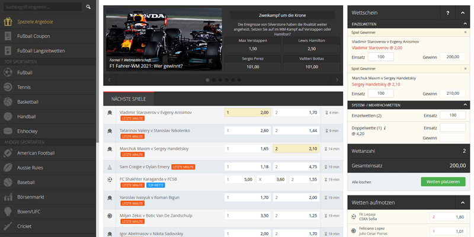Image resolution: width=474 pixels, height=237 pixels.
Task: Select the American Football icon
Action: (x=8, y=153)
